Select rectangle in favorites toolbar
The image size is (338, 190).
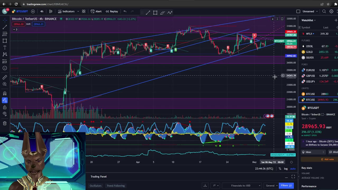(x=155, y=12)
